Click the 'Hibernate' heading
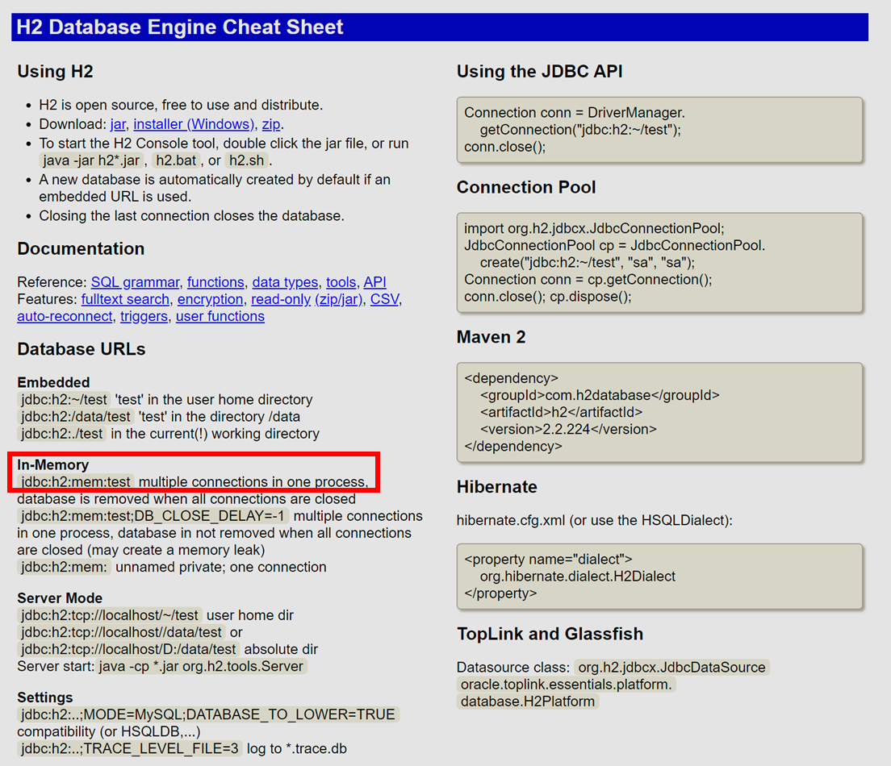This screenshot has height=766, width=891. 496,487
